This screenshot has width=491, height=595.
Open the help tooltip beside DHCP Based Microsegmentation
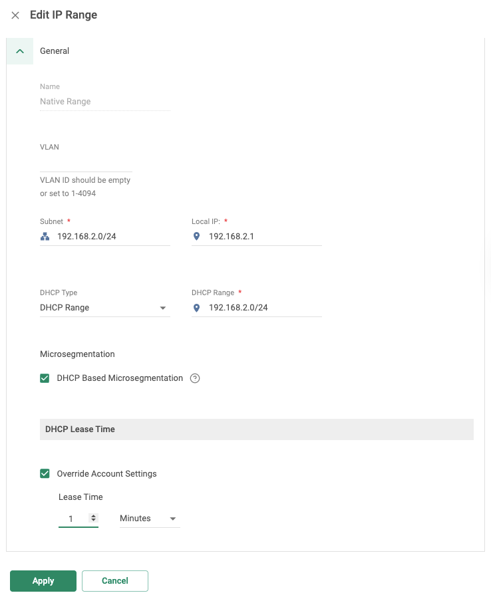tap(194, 378)
